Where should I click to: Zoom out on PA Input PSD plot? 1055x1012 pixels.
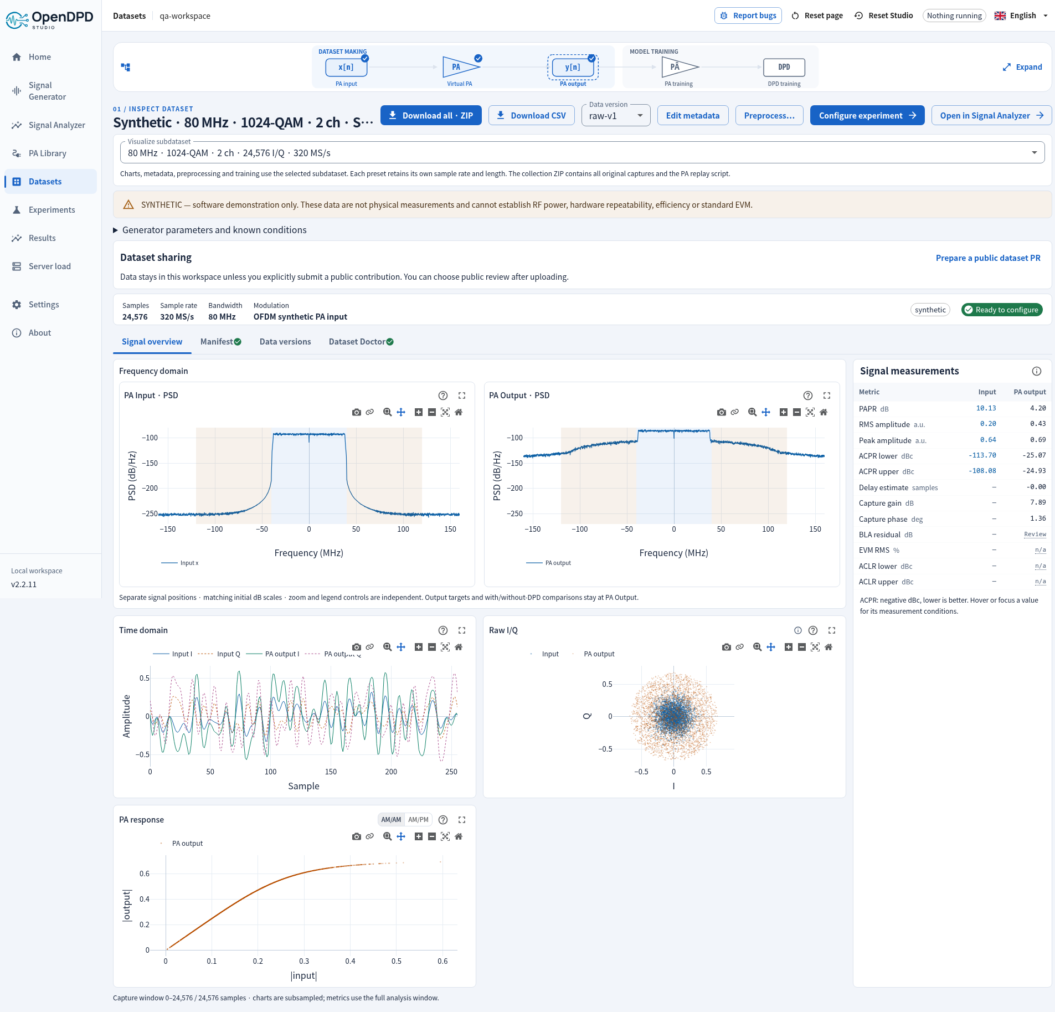click(x=432, y=412)
